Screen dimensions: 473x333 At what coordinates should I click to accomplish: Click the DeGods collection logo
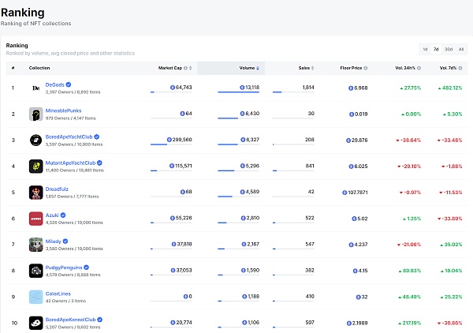tap(35, 87)
